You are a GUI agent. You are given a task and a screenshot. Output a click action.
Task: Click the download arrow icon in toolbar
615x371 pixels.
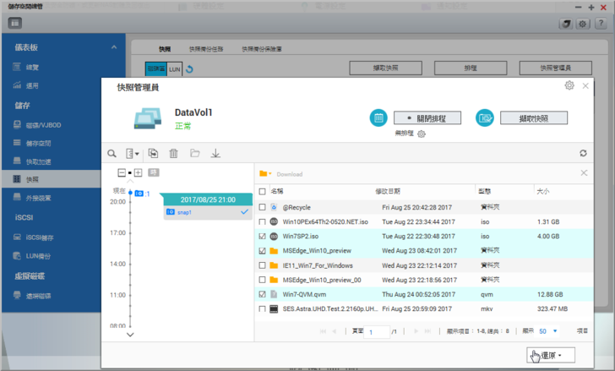click(x=215, y=153)
